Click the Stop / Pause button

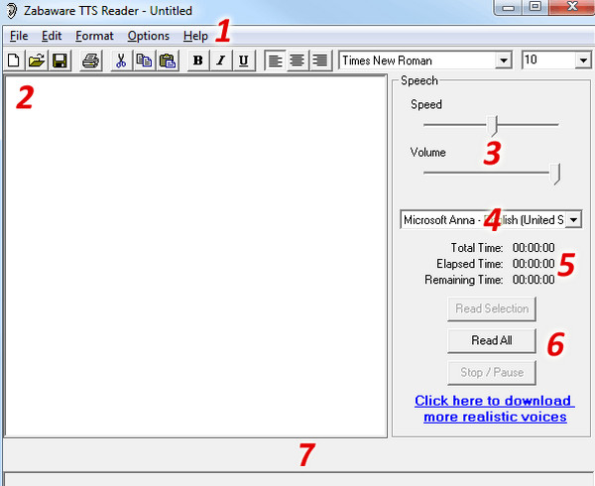pos(492,372)
